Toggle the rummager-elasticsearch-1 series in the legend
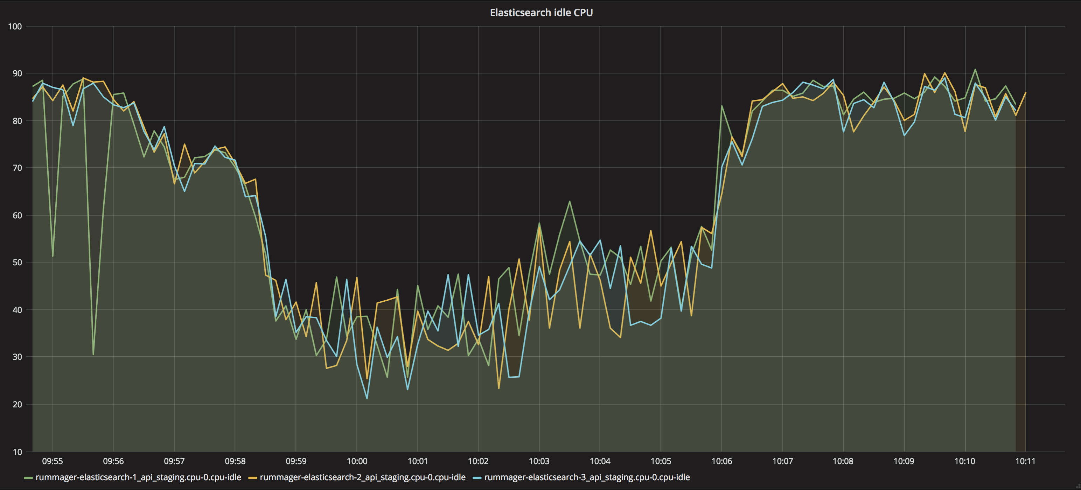 click(138, 477)
